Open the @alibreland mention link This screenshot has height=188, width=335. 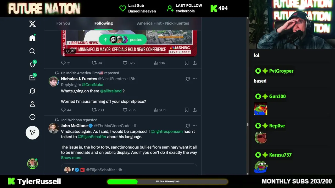click(x=111, y=91)
